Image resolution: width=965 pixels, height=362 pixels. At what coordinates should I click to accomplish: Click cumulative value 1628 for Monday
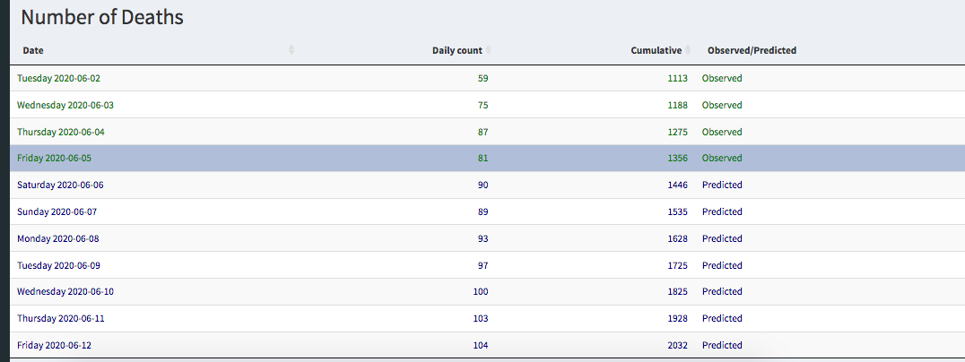(x=677, y=238)
